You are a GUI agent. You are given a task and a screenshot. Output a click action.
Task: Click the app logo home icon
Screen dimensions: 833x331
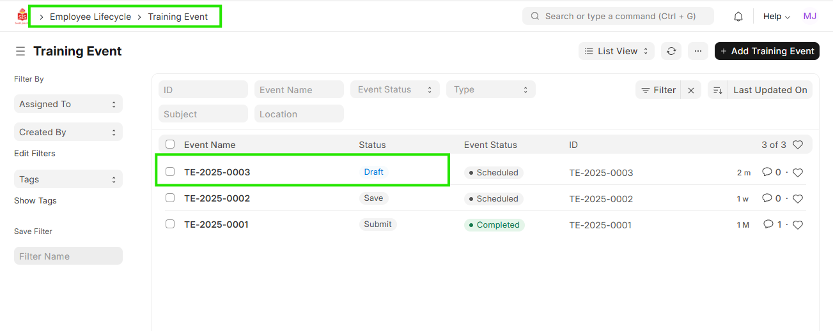coord(22,17)
